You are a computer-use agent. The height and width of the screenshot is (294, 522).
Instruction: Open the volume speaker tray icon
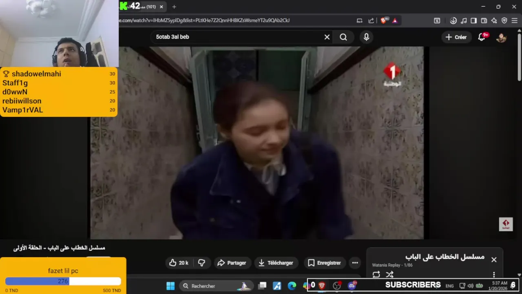click(x=470, y=286)
